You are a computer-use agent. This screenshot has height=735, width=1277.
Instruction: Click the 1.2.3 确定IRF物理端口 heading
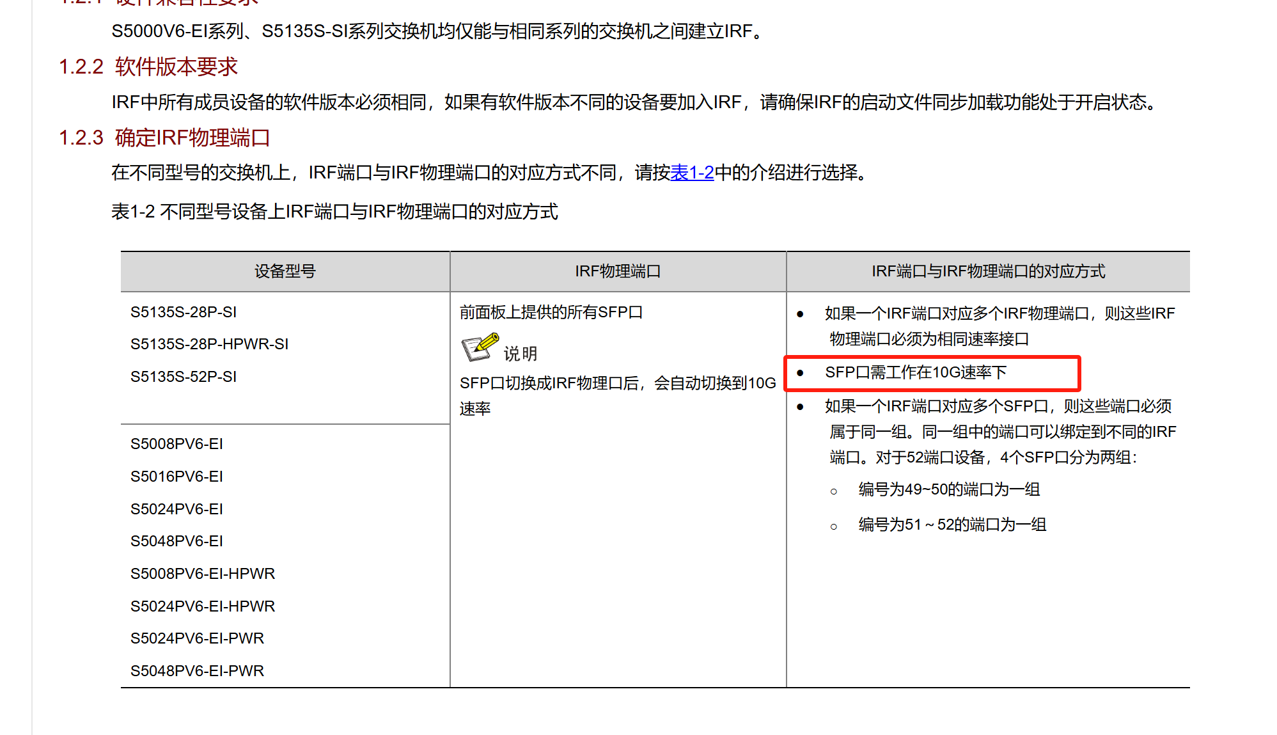(164, 138)
